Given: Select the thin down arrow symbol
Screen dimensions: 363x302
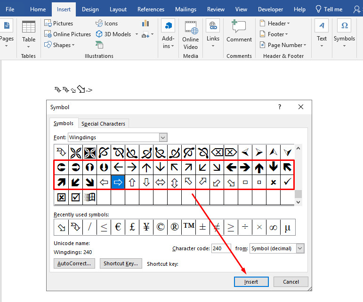Looking at the screenshot, I should (x=161, y=167).
